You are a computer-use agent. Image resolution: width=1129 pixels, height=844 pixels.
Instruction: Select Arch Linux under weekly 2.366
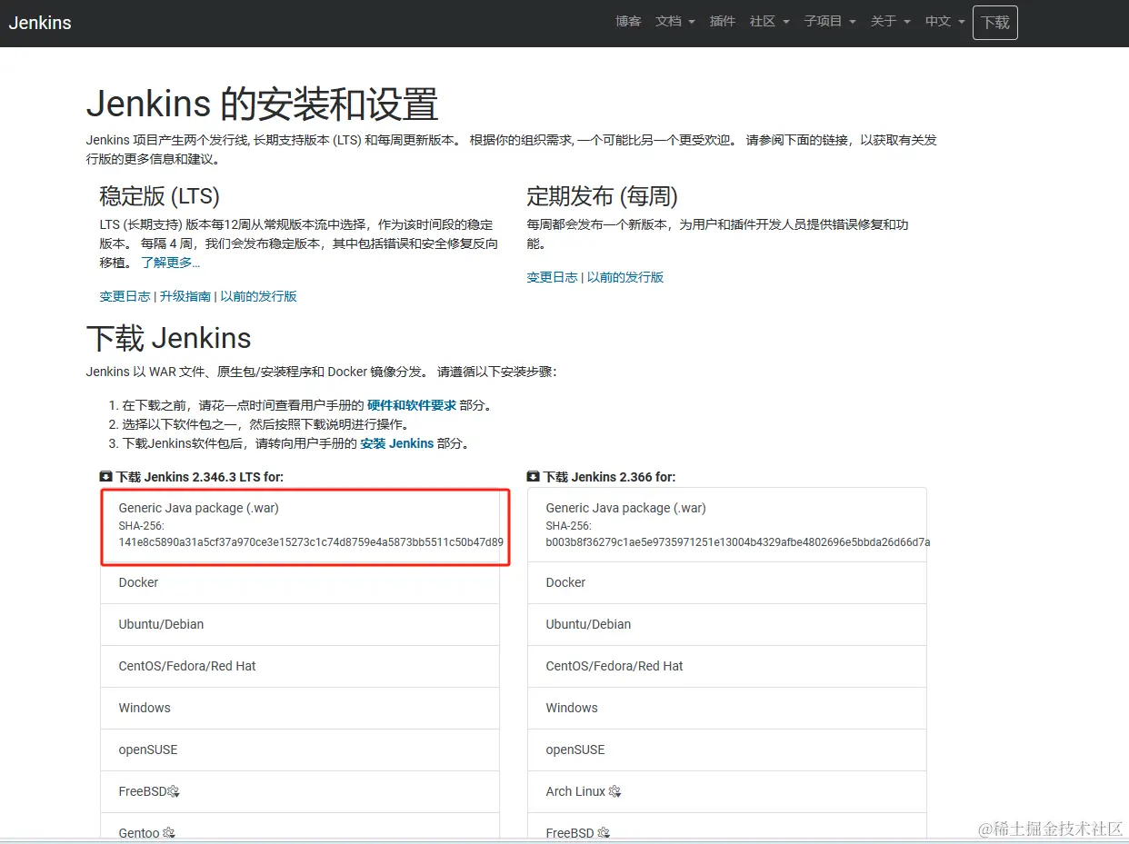click(x=727, y=791)
